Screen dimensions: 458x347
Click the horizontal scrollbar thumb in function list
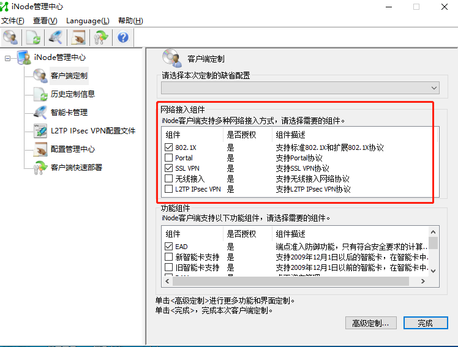point(291,281)
